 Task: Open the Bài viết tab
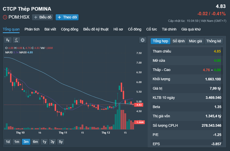click(50, 29)
